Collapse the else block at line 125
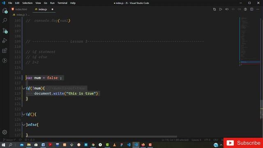This screenshot has height=148, width=263. (x=24, y=125)
